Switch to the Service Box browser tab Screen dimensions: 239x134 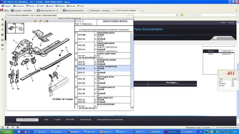pyautogui.click(x=101, y=10)
